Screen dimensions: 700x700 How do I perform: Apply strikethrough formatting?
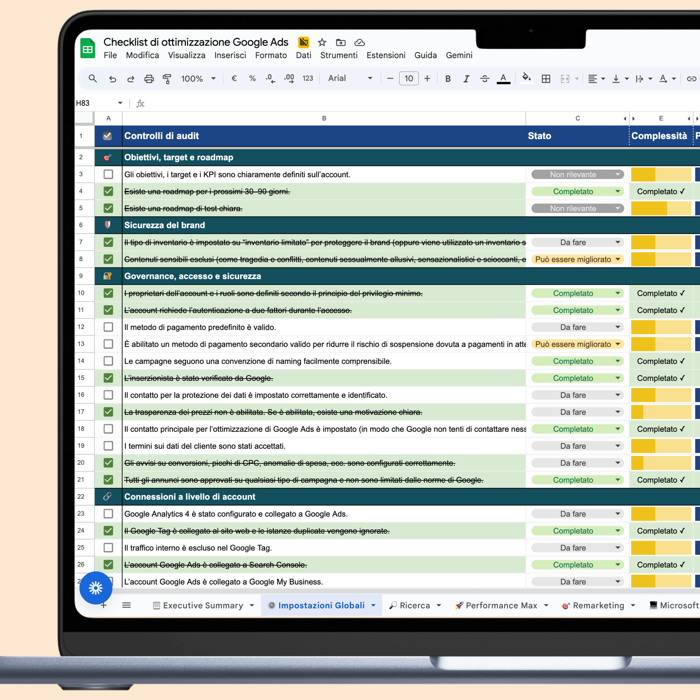[485, 79]
